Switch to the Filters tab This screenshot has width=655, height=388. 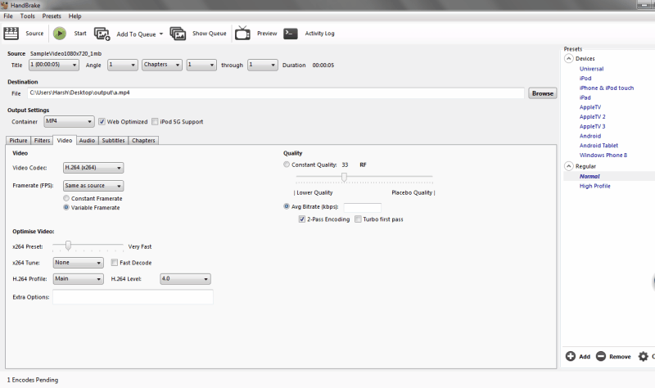(x=42, y=141)
